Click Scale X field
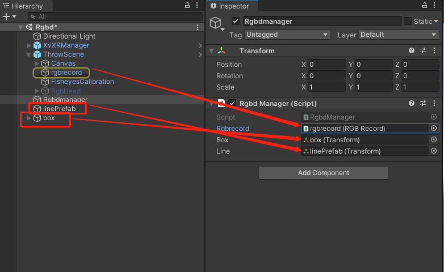Screen dimensions: 444x272 326,87
